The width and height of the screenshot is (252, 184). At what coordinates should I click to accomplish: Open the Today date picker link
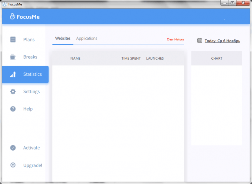click(x=222, y=41)
